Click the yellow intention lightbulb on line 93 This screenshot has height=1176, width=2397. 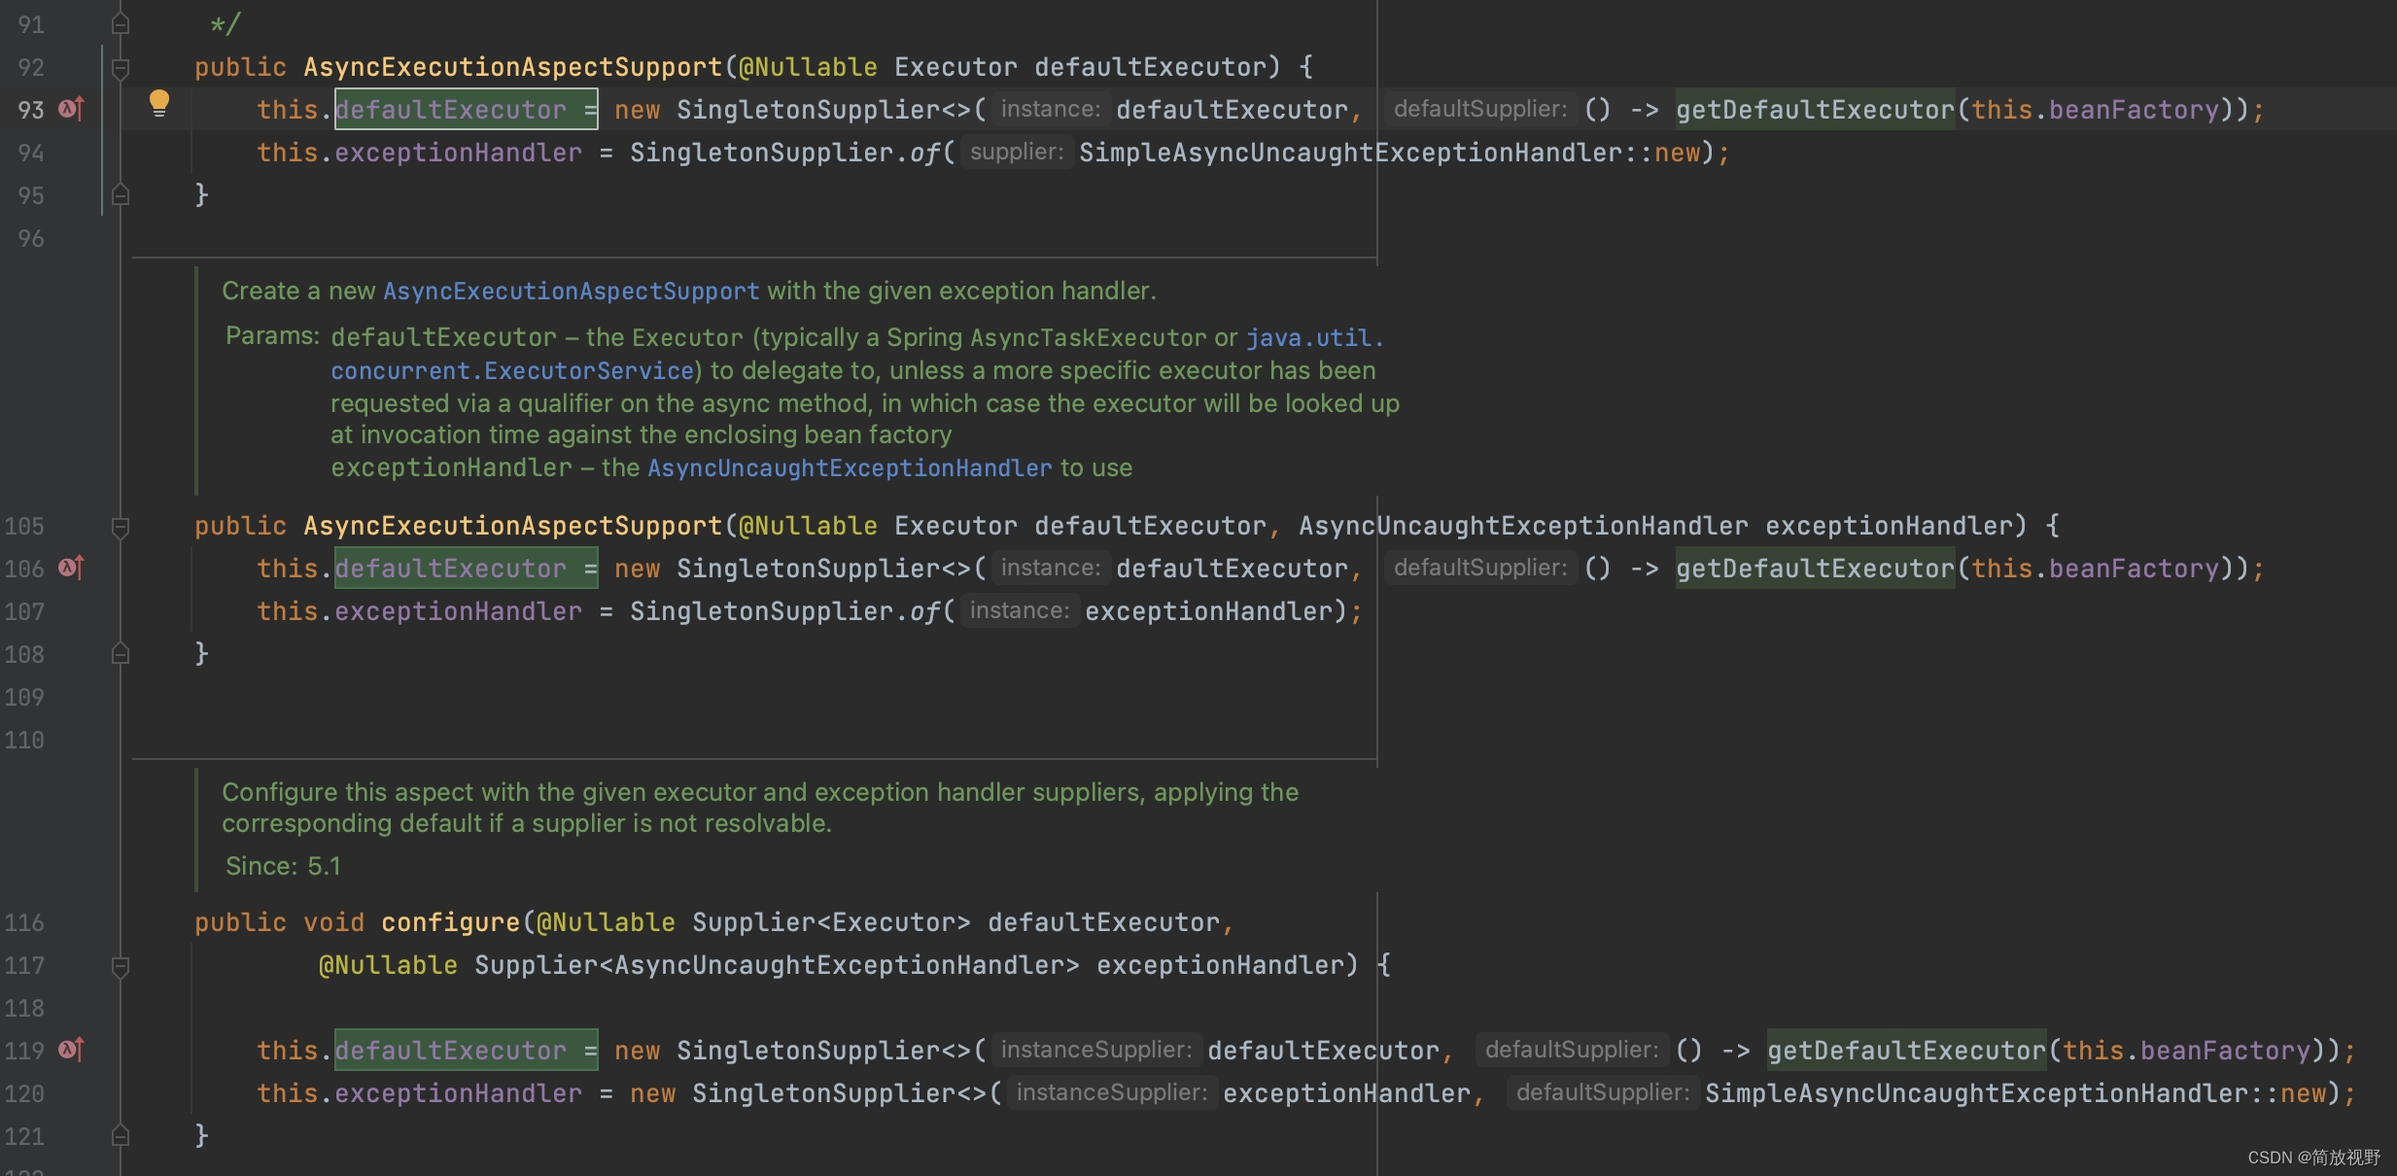pos(158,103)
